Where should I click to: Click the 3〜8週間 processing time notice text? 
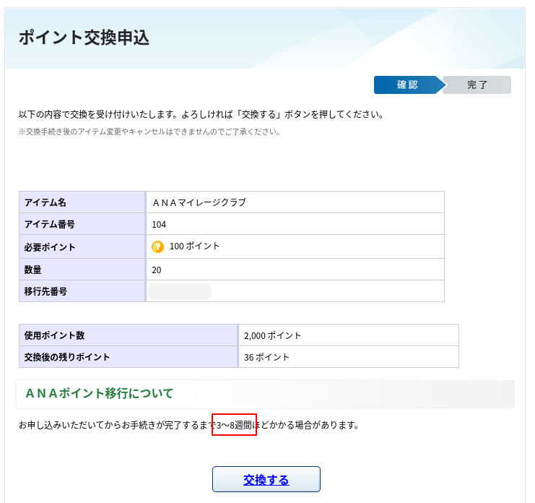click(x=234, y=425)
